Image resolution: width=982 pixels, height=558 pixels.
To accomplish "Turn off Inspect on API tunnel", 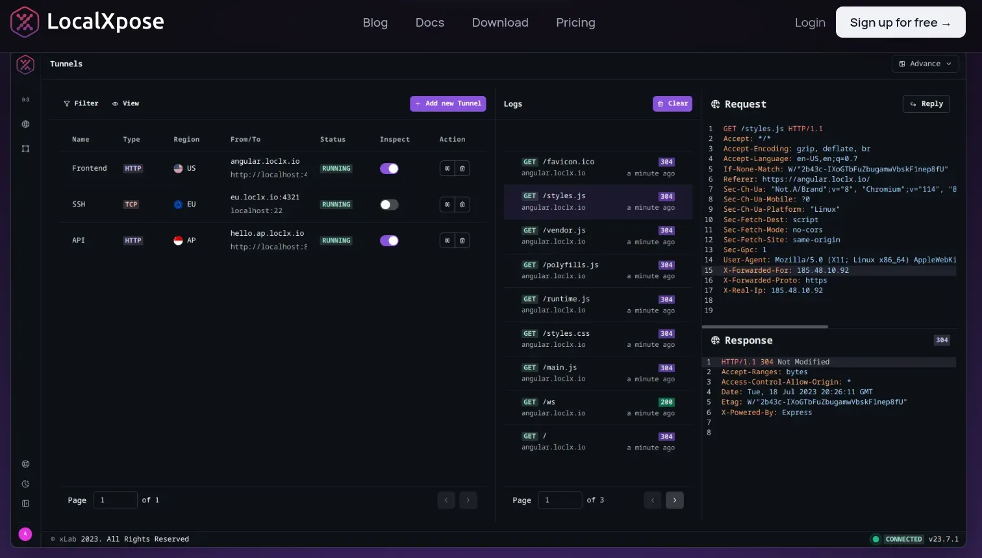I will pos(389,240).
